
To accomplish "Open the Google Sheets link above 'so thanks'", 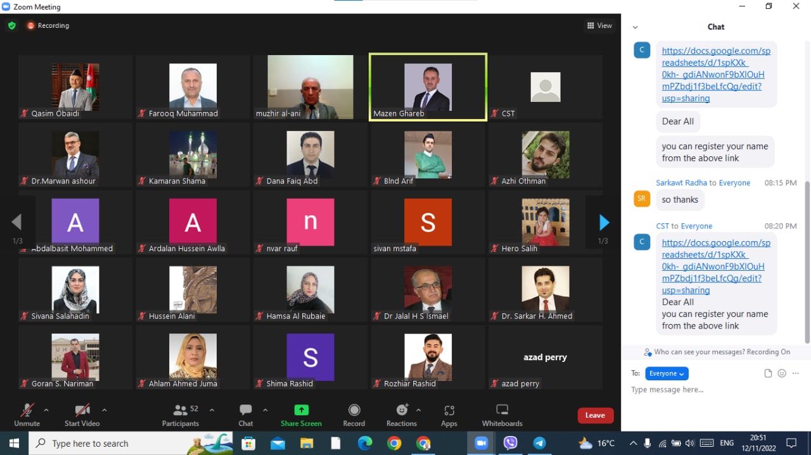I will (716, 75).
